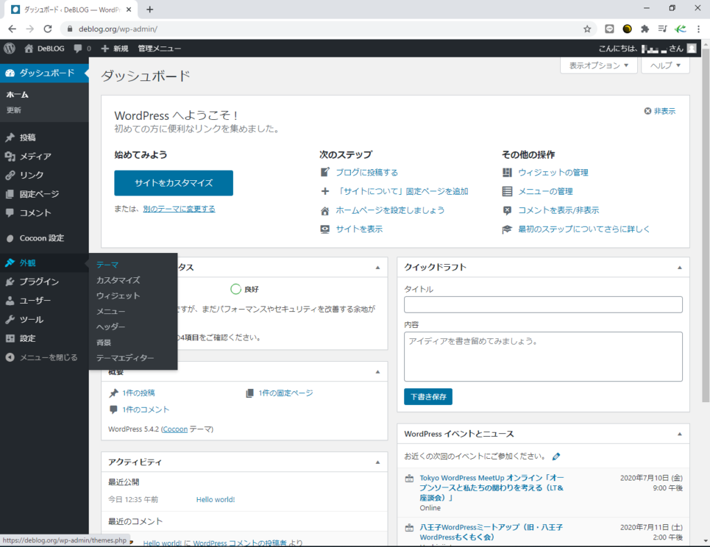Open the DeBLOG site home icon
Image resolution: width=710 pixels, height=547 pixels.
point(28,49)
